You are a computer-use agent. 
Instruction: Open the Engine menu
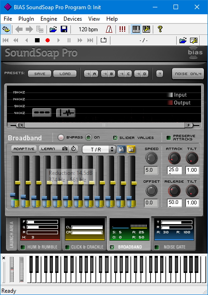point(49,19)
